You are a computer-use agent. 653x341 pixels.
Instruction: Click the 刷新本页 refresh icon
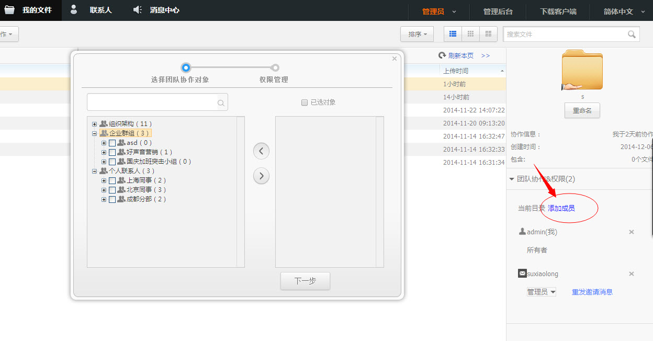(442, 55)
